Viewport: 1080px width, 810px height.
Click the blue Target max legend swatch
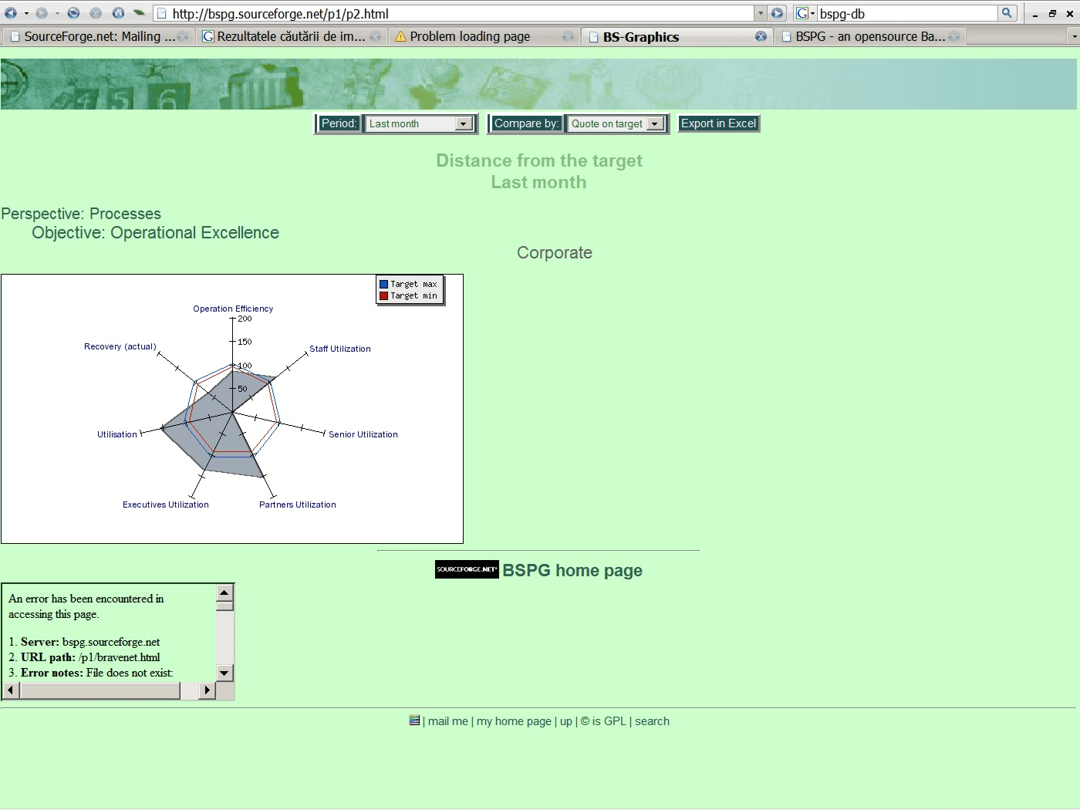[x=383, y=284]
